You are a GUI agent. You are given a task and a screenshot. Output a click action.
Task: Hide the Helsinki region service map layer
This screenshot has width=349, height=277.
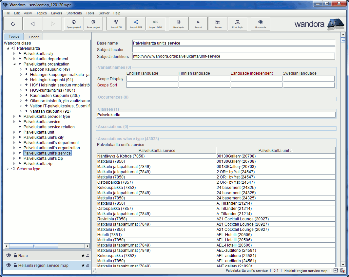click(x=8, y=266)
